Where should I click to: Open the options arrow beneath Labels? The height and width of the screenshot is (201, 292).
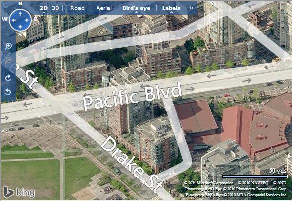[x=171, y=12]
